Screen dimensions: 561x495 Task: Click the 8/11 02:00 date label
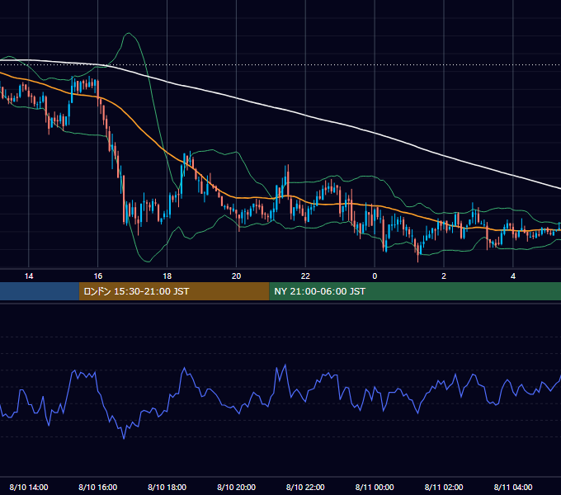(x=444, y=487)
